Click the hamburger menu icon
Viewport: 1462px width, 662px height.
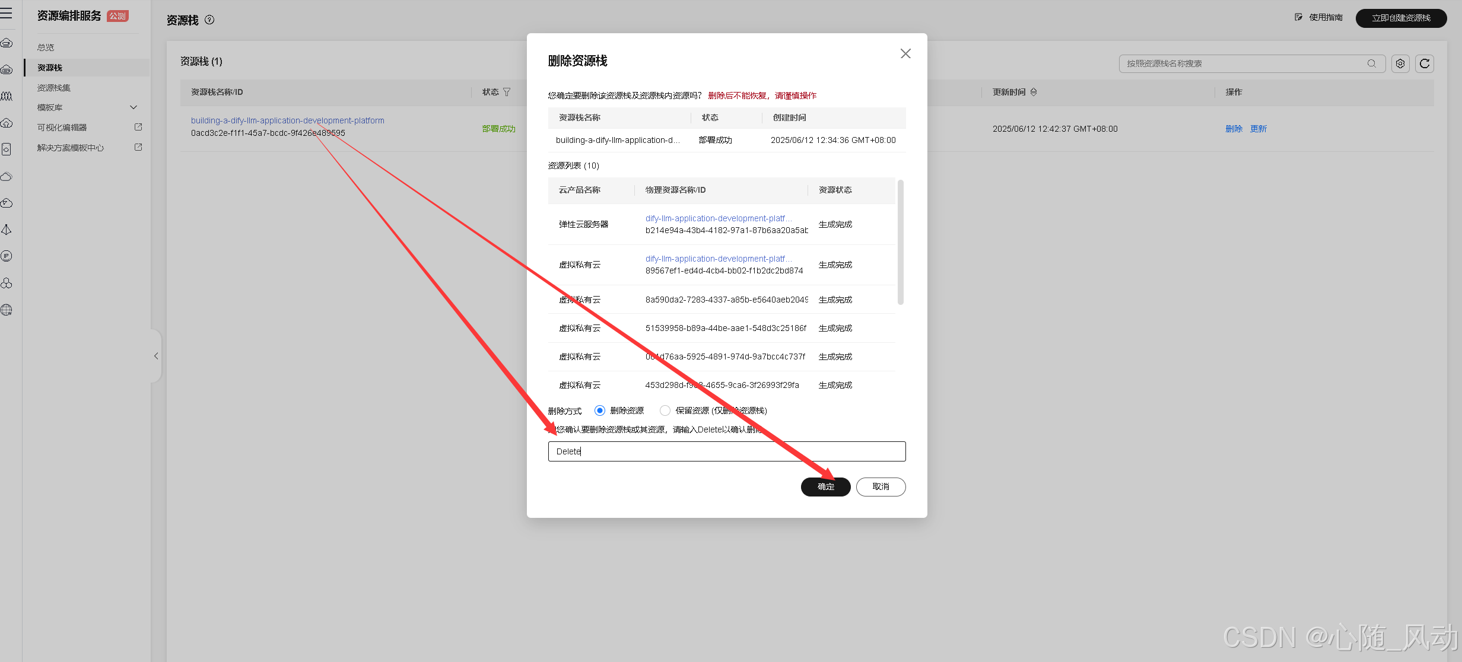coord(7,13)
